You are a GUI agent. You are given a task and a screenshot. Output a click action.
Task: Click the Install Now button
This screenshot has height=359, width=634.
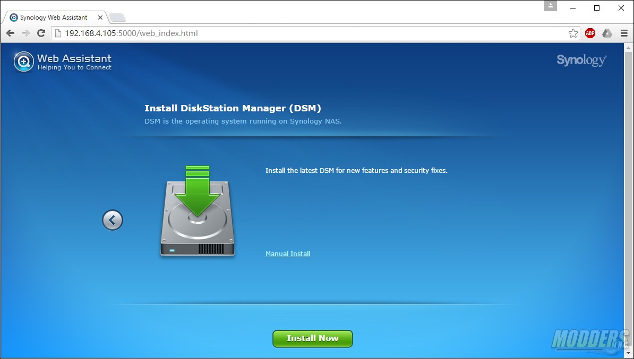[313, 338]
